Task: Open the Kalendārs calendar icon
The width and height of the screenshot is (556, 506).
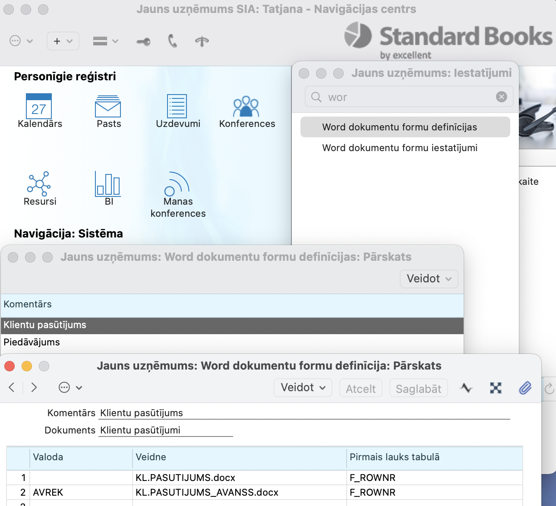Action: (39, 107)
